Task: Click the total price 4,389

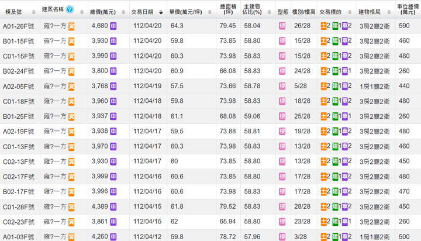Action: (99, 206)
